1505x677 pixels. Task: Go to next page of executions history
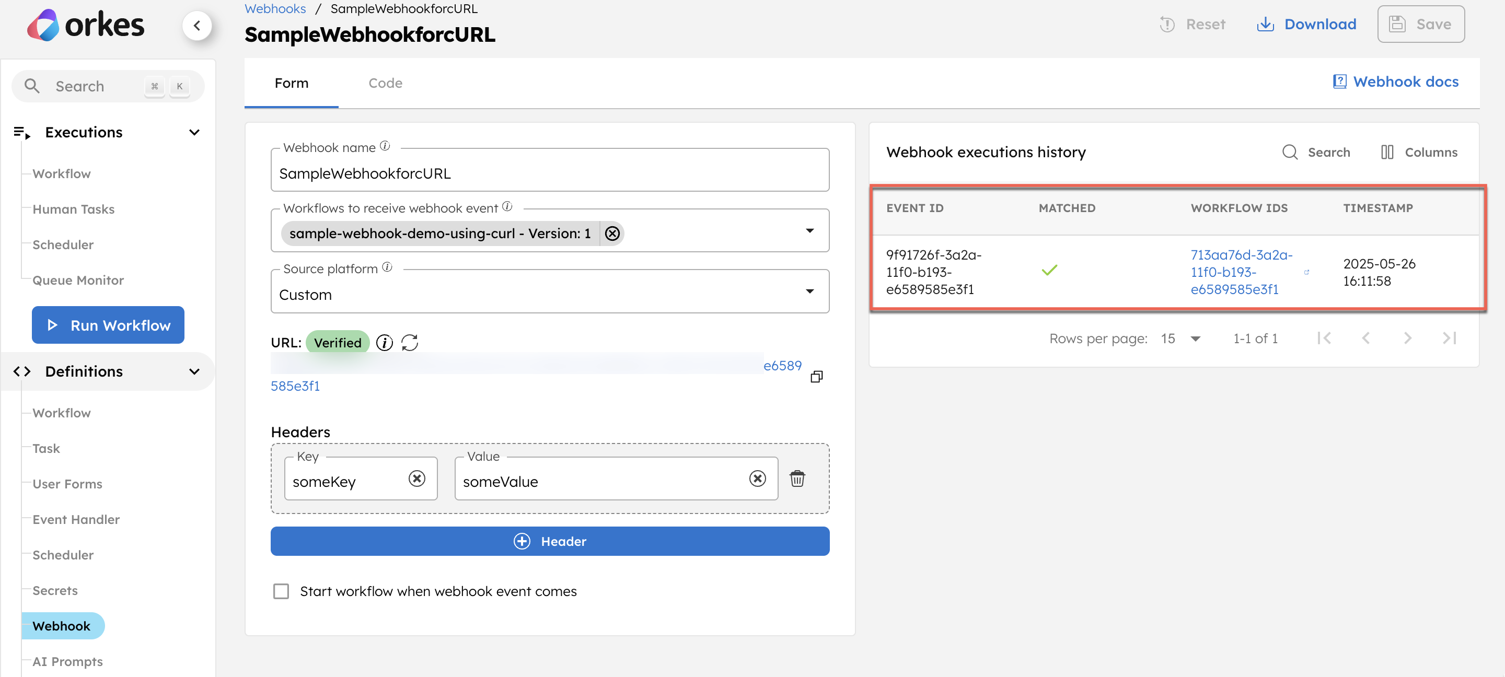[x=1407, y=338]
